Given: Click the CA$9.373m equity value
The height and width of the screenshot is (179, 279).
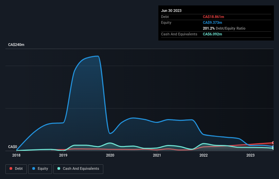Looking at the screenshot, I should pos(212,22).
